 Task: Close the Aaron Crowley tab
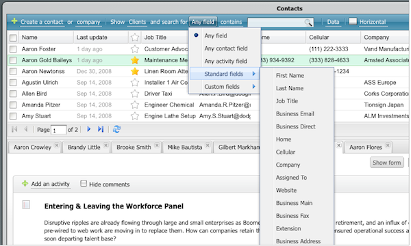pos(57,146)
